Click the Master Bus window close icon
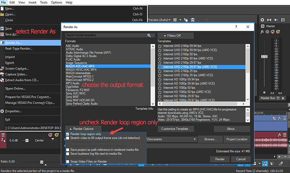The width and height of the screenshot is (290, 173). click(283, 98)
